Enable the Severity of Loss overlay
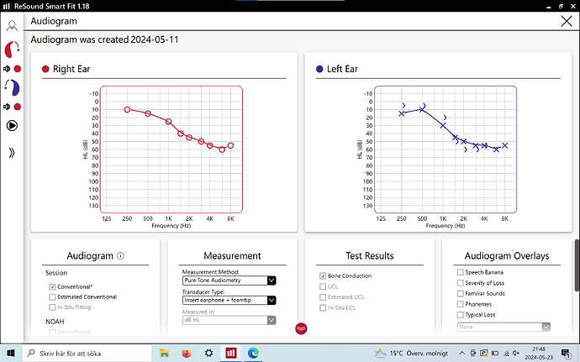580x362 pixels. (x=460, y=283)
